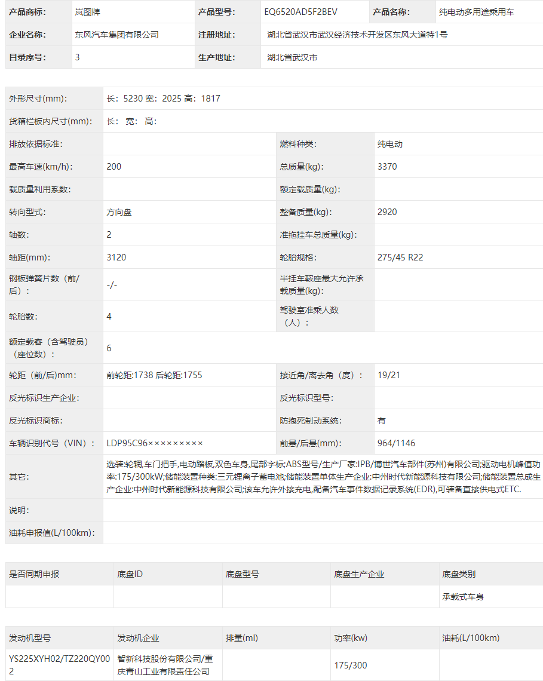Click the 底盘生产企业 column header

pyautogui.click(x=359, y=574)
